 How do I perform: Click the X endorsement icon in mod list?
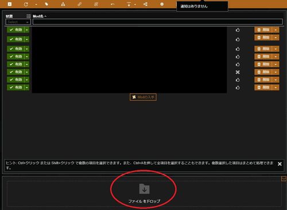[x=238, y=72]
